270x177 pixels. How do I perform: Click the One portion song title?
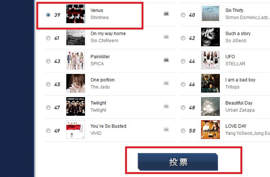coord(103,80)
